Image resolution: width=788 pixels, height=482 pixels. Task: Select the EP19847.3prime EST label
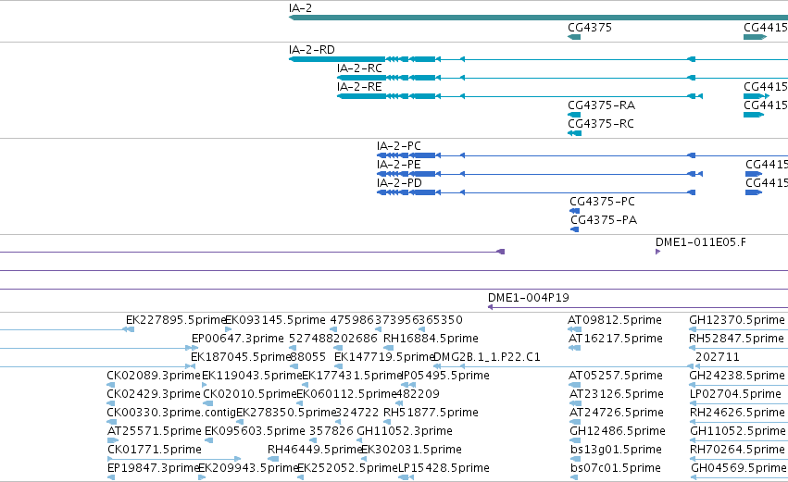[154, 468]
